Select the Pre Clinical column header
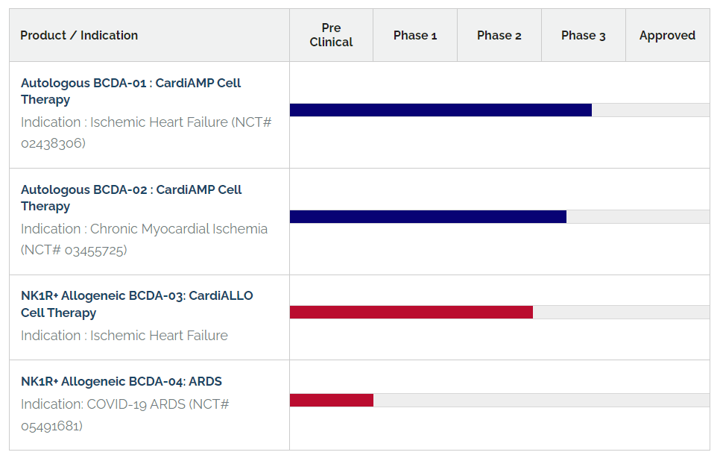Image resolution: width=720 pixels, height=458 pixels. point(331,35)
